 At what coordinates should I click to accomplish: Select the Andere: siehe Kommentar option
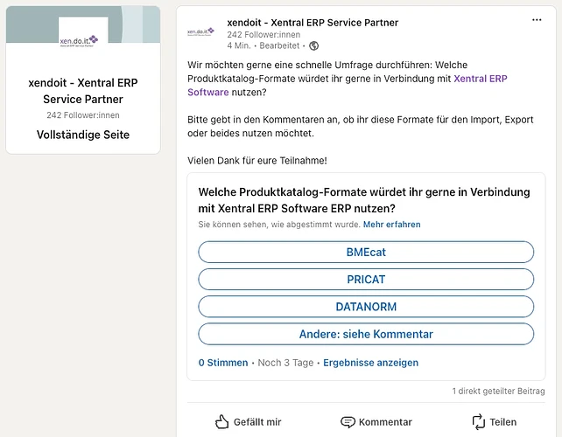coord(366,334)
